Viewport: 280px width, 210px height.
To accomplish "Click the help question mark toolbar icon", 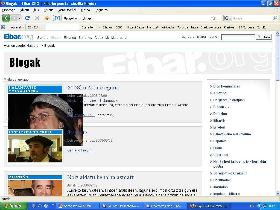I will point(3,27).
